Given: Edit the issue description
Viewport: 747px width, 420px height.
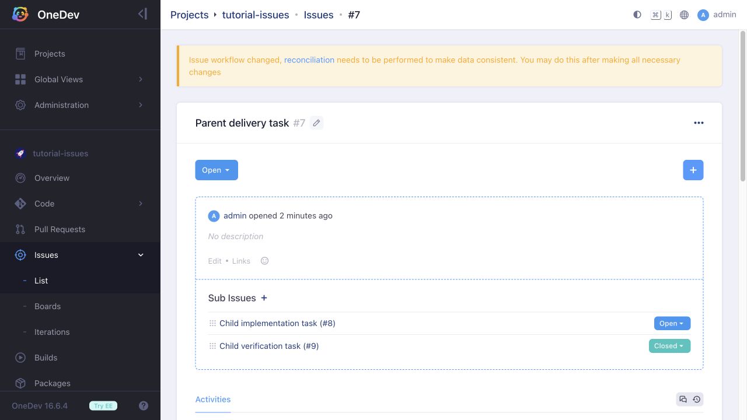Looking at the screenshot, I should pyautogui.click(x=215, y=261).
